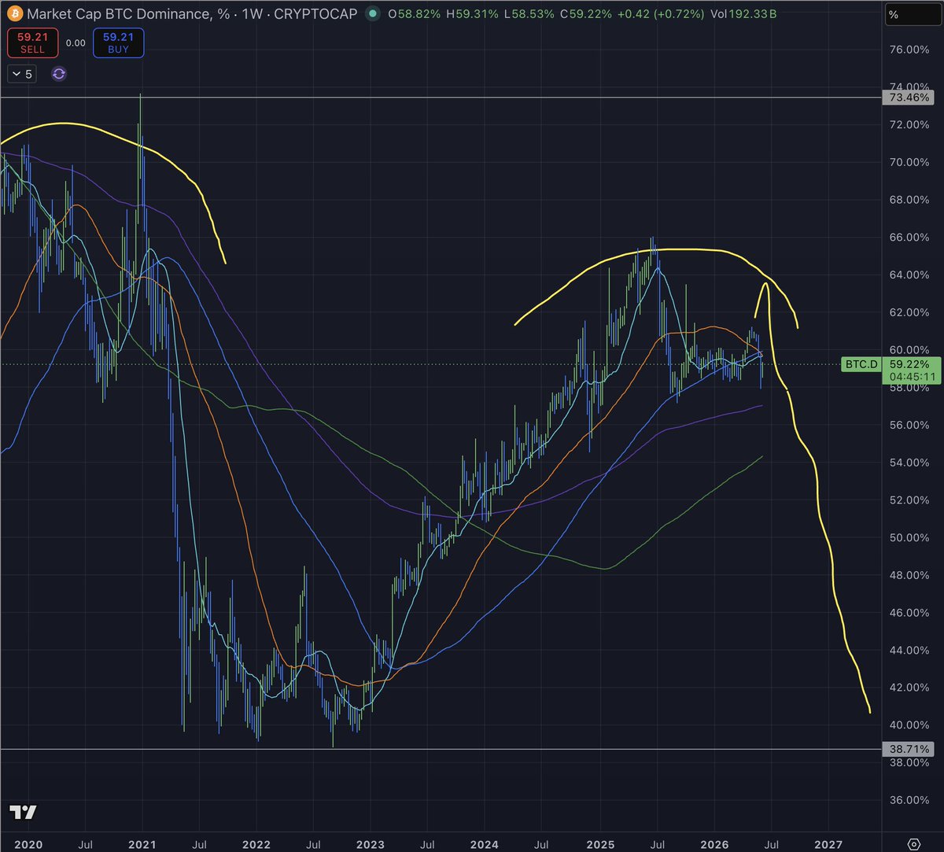Viewport: 944px width, 852px height.
Task: Click the 2021 label on time axis
Action: point(143,844)
